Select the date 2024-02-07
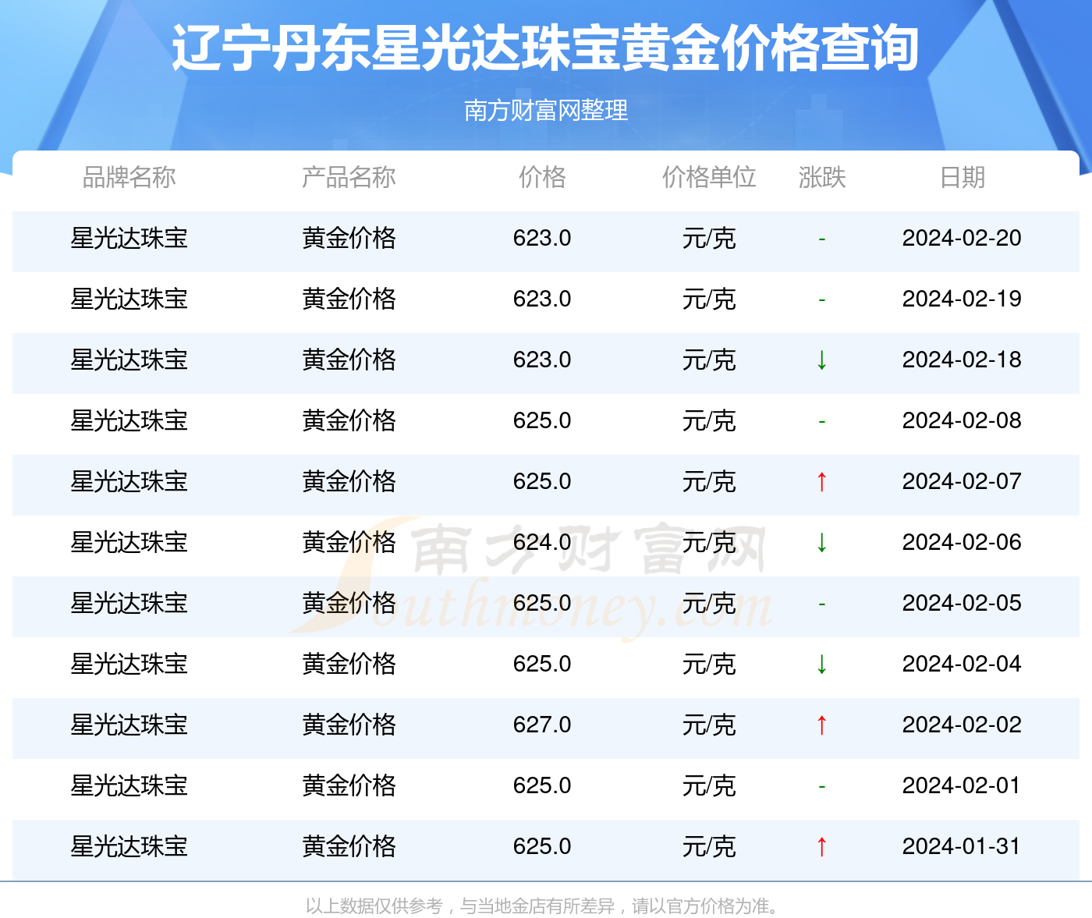This screenshot has width=1092, height=918. (962, 481)
